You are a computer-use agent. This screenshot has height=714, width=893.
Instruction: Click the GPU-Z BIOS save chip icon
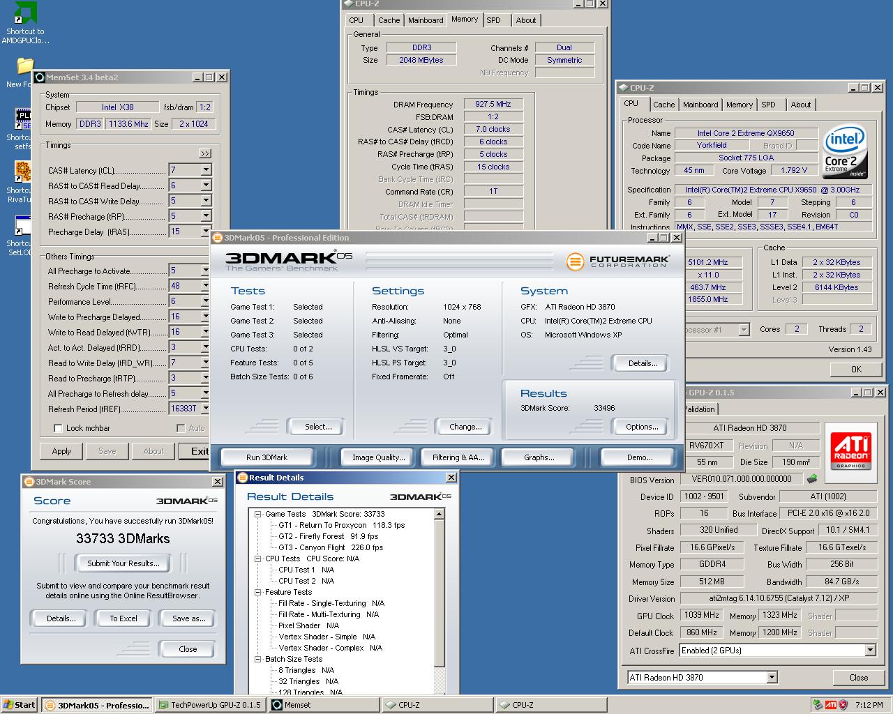[x=812, y=479]
